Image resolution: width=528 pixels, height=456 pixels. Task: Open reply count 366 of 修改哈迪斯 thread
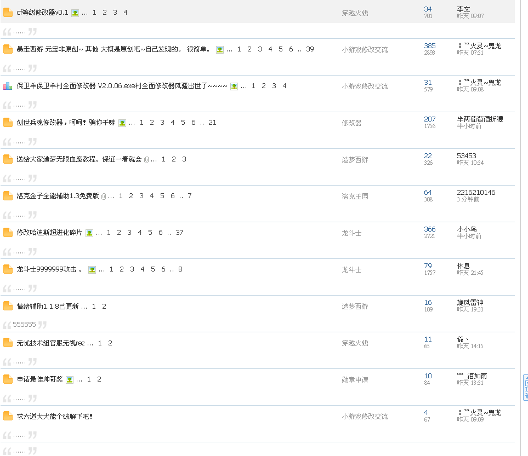click(x=430, y=229)
